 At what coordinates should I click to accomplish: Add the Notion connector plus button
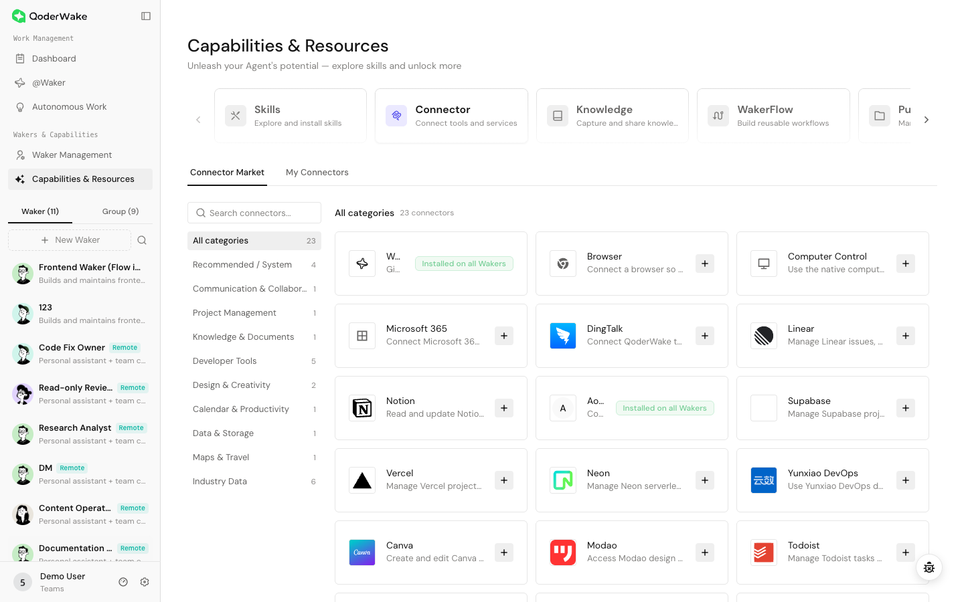pos(504,408)
